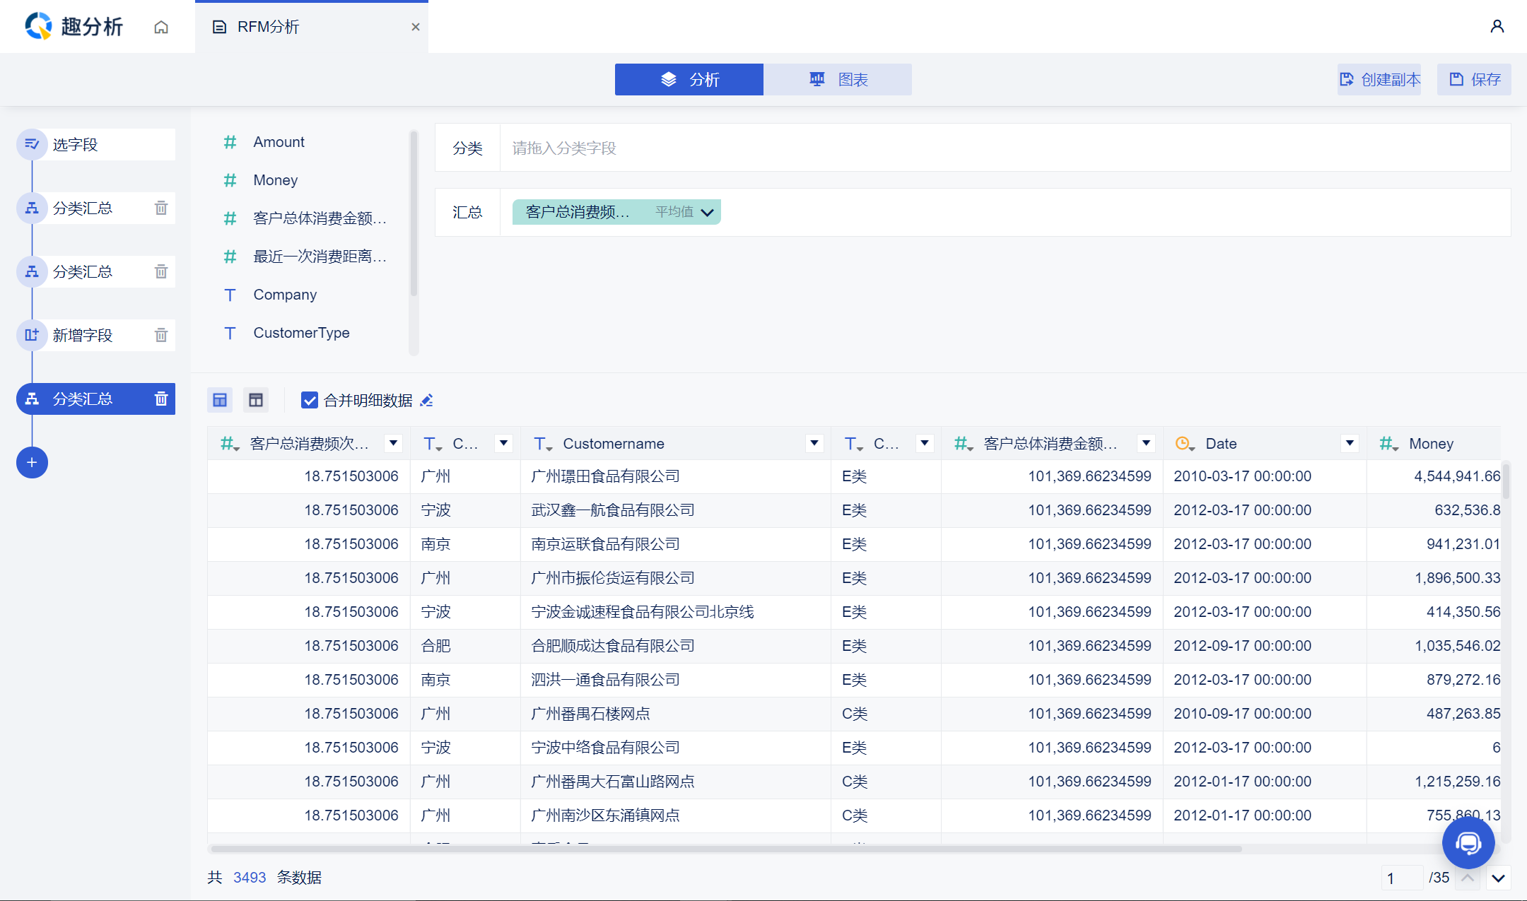Expand the Date column dropdown
This screenshot has width=1527, height=901.
1350,443
